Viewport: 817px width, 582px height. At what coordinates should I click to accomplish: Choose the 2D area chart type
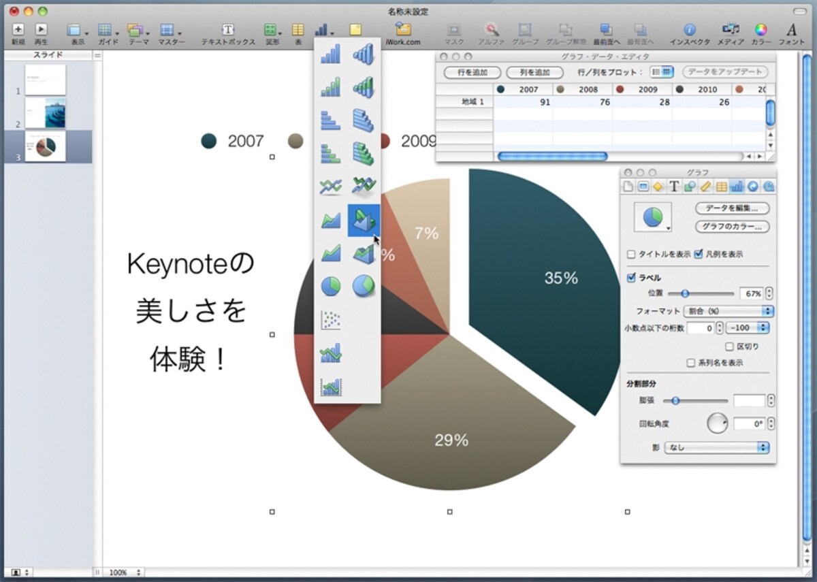[331, 220]
